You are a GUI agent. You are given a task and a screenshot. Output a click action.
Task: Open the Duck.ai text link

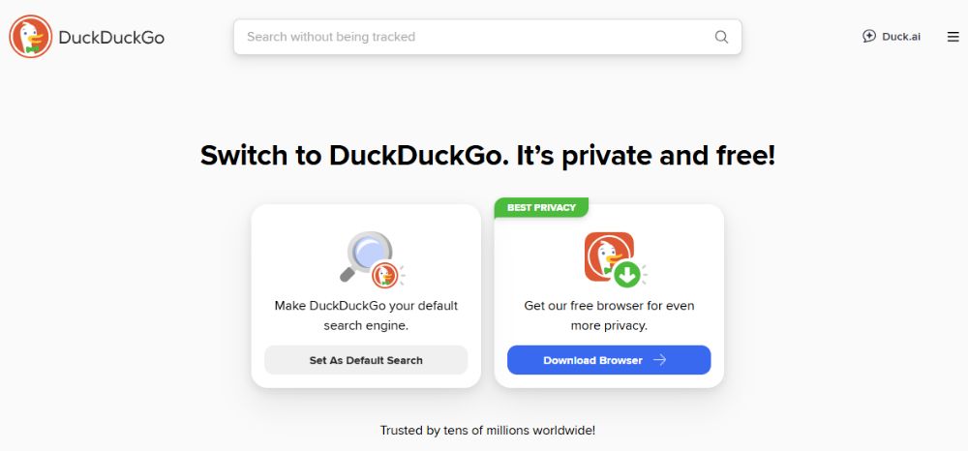[901, 37]
